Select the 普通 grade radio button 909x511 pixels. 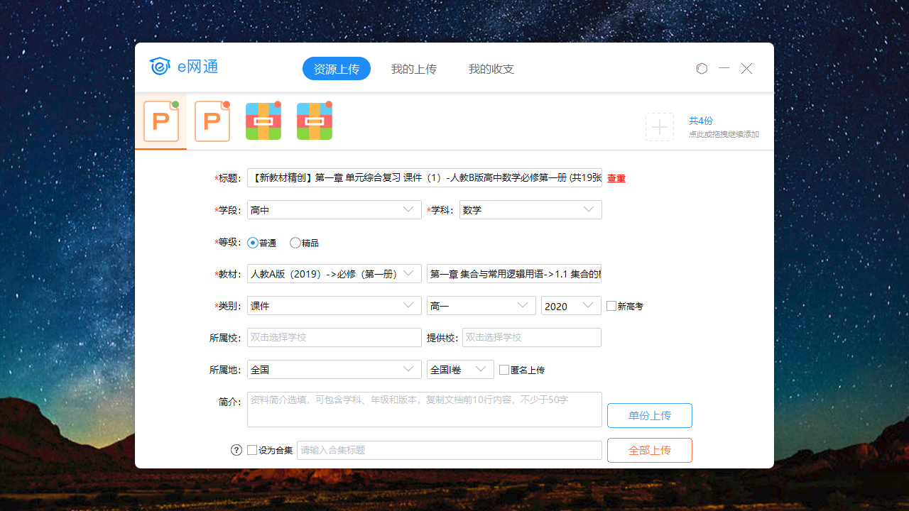253,243
